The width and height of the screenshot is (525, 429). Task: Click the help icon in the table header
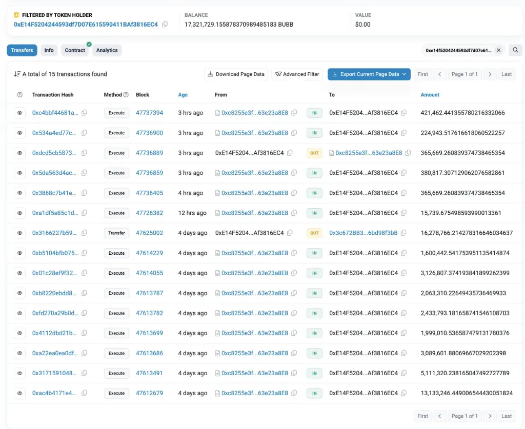(x=20, y=95)
